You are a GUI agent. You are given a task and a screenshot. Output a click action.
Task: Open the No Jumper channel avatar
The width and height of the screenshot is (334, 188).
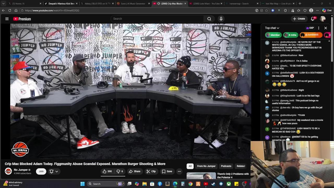tap(8, 171)
